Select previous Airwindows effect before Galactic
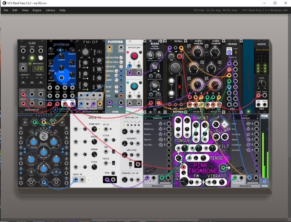Viewport: 291px width, 222px height. click(x=145, y=118)
